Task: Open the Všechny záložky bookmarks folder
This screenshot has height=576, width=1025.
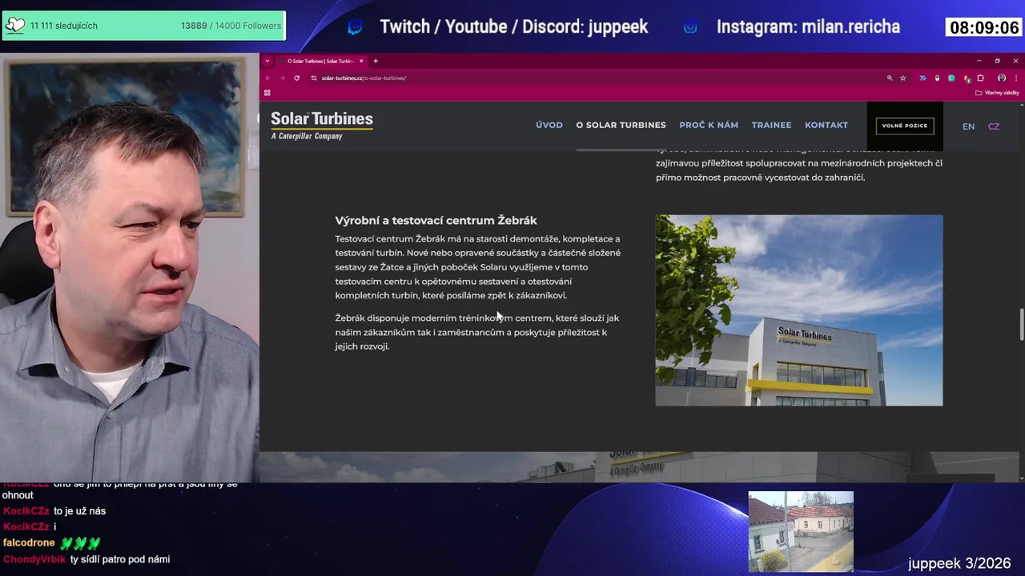Action: click(x=997, y=93)
